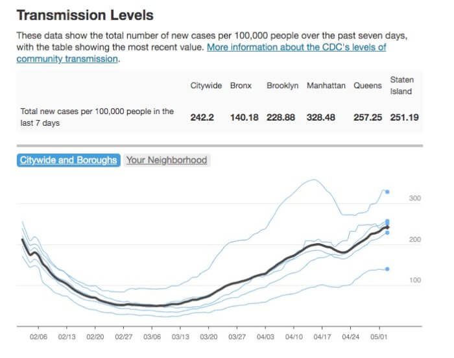454x358 pixels.
Task: Click the Manhattan column header
Action: 326,86
